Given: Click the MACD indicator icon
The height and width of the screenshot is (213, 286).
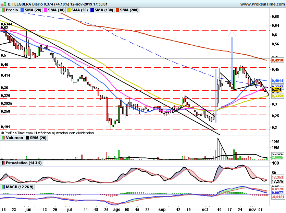Looking at the screenshot, I should click(3, 187).
